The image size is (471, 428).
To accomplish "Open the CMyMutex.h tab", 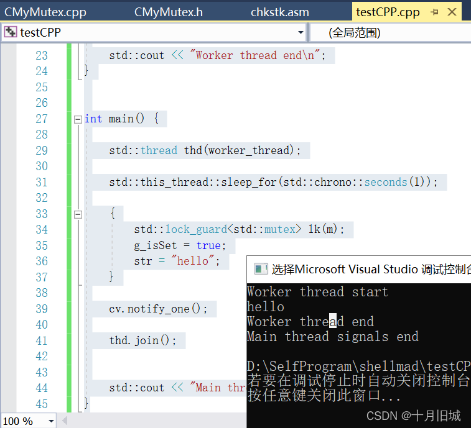I will (168, 12).
